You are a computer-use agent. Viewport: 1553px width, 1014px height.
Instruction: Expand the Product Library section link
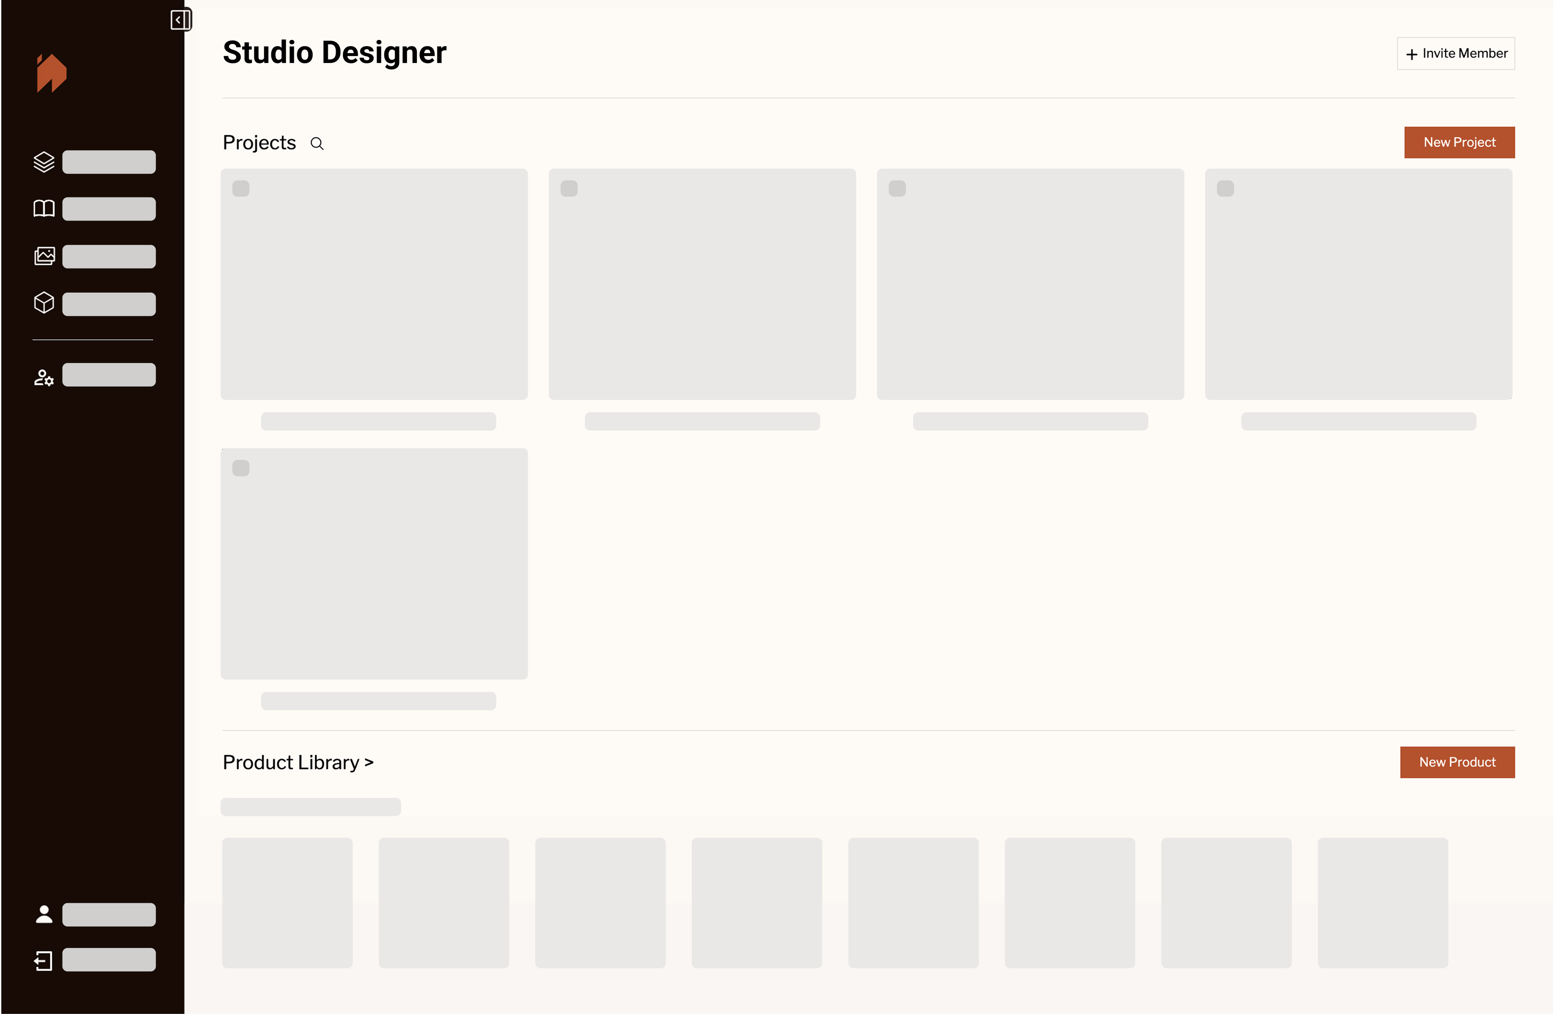click(297, 762)
